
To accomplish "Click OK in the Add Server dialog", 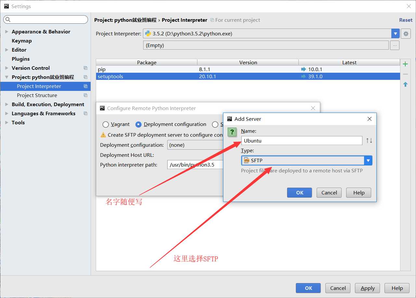I will (299, 192).
